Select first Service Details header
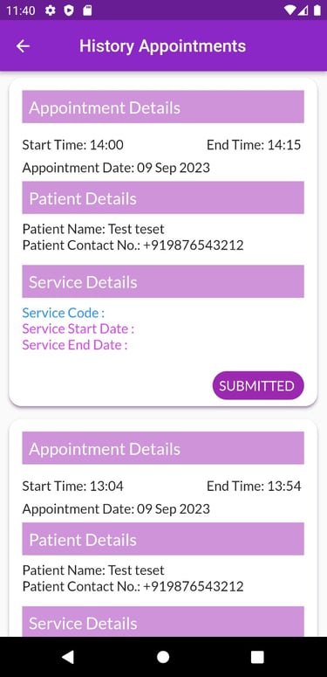 pyautogui.click(x=163, y=281)
